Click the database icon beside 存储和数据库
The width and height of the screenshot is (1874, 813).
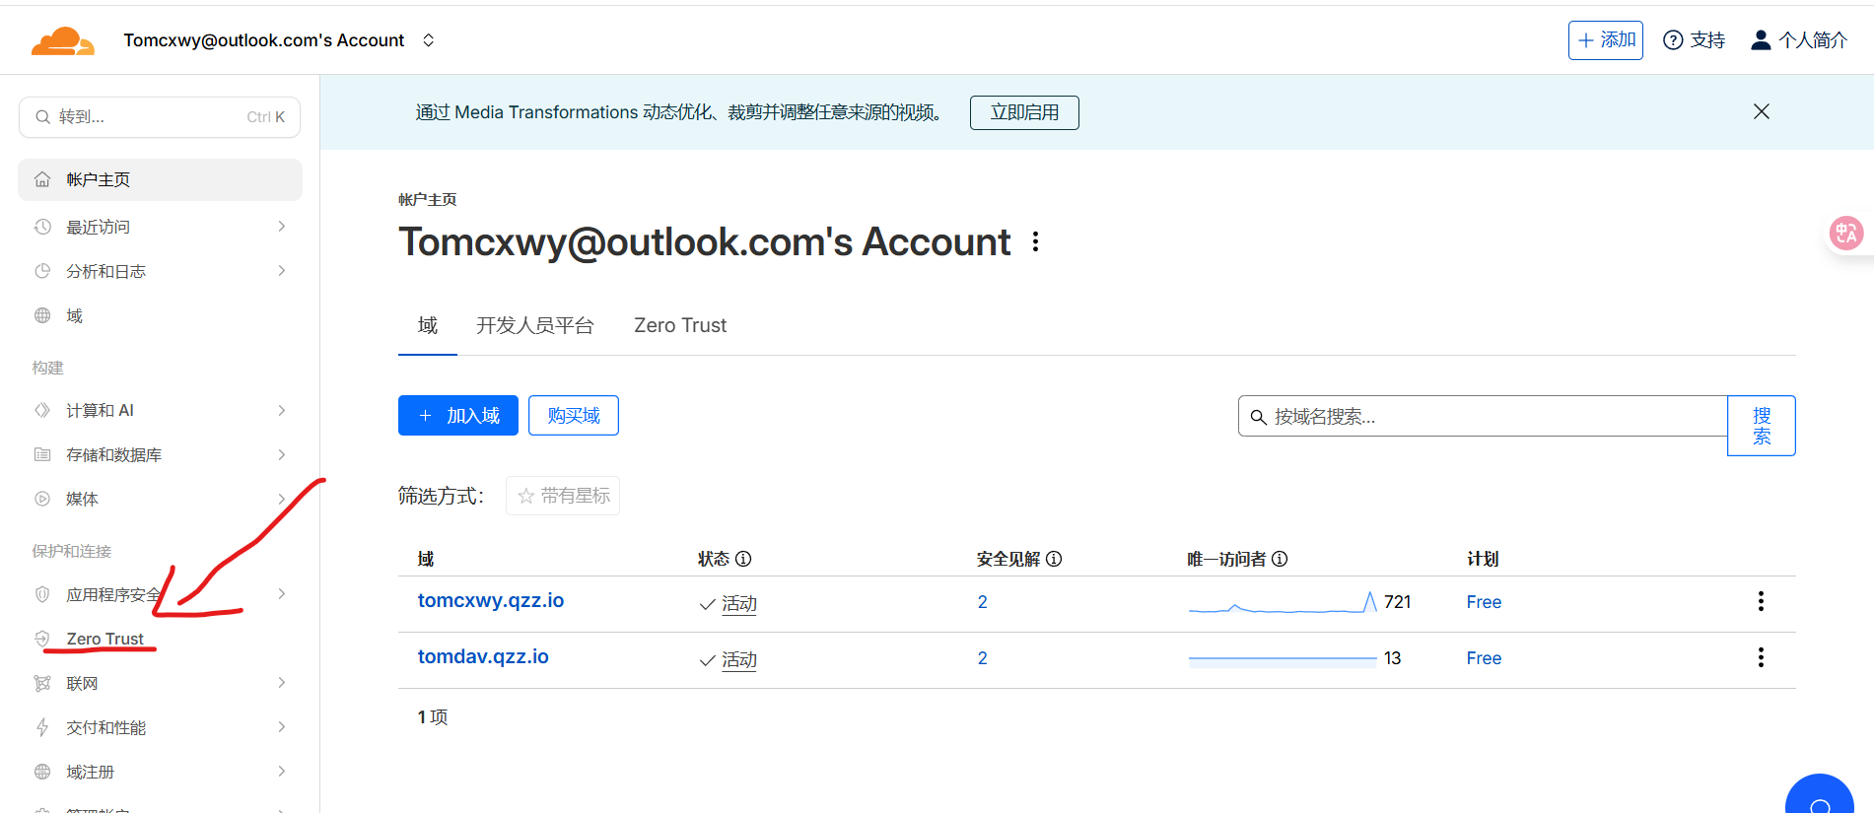[x=42, y=454]
